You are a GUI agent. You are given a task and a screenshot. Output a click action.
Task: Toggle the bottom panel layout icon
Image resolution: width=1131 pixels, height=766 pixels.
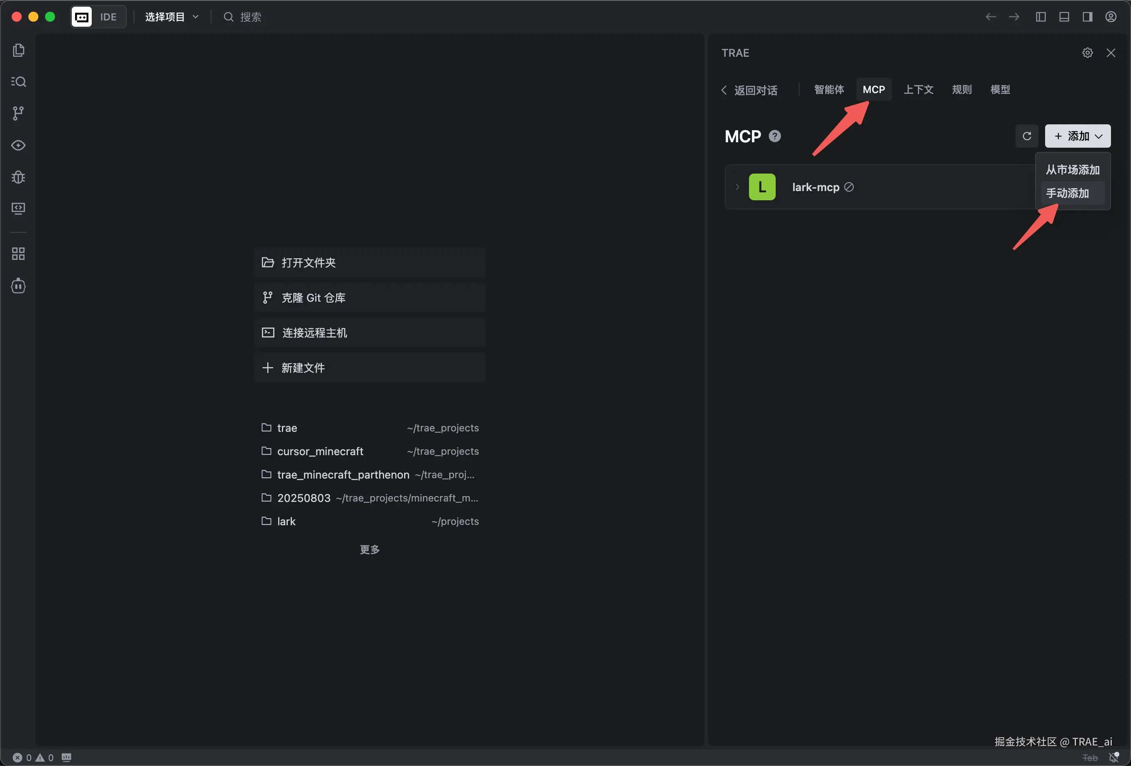click(x=1064, y=17)
